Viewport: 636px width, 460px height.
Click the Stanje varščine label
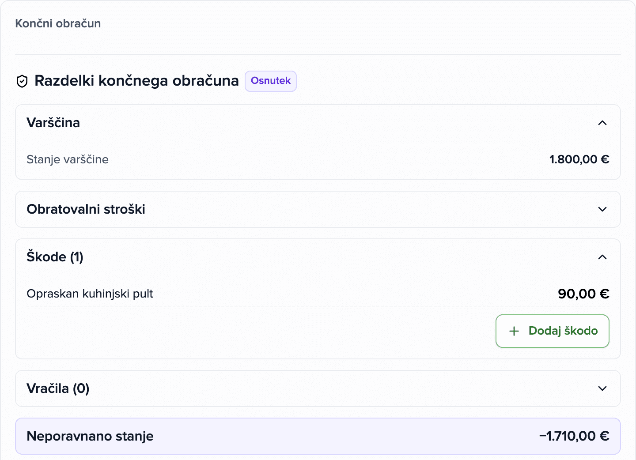coord(68,159)
